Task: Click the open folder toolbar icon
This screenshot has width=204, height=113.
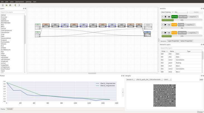Action: pos(6,5)
